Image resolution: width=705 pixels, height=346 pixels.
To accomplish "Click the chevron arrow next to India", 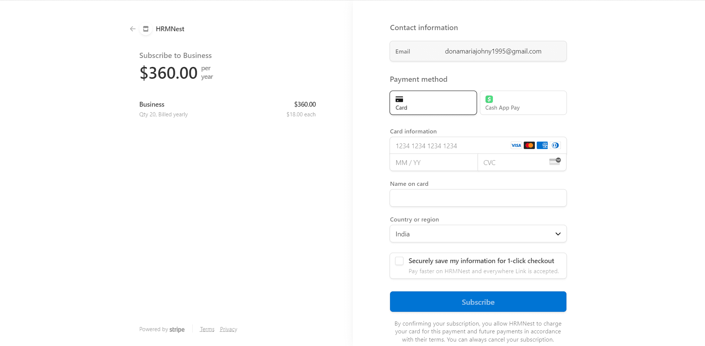I will 558,234.
